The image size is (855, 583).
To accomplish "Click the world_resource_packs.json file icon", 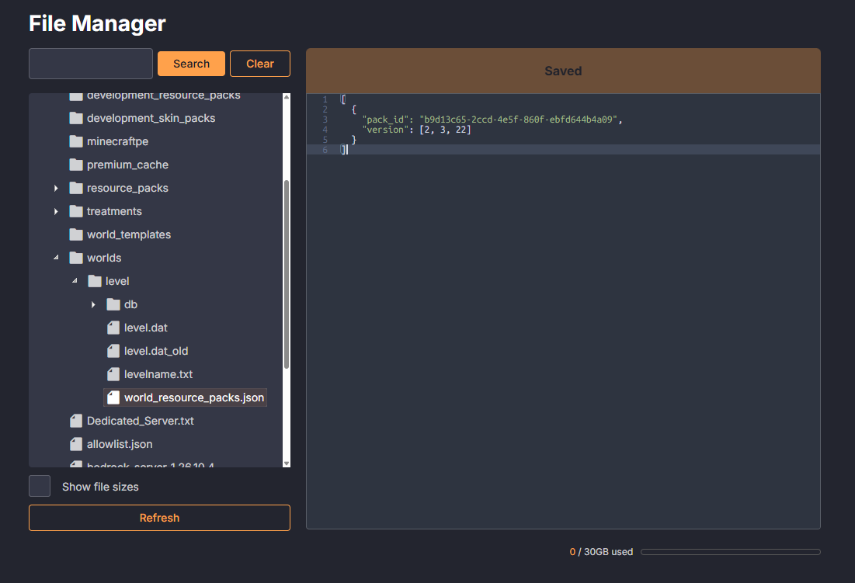I will [x=113, y=397].
